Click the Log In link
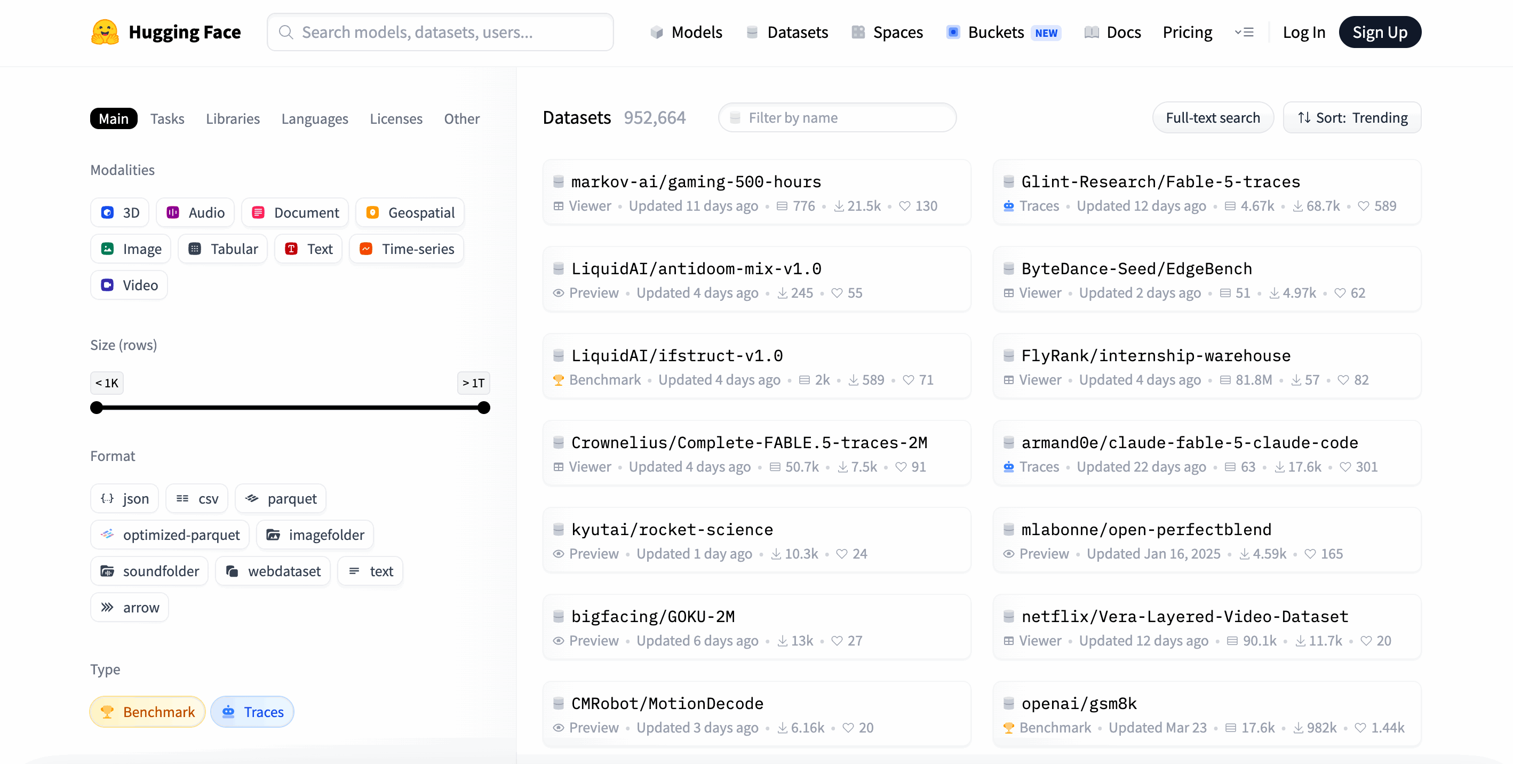Screen dimensions: 1513x764 tap(1303, 33)
